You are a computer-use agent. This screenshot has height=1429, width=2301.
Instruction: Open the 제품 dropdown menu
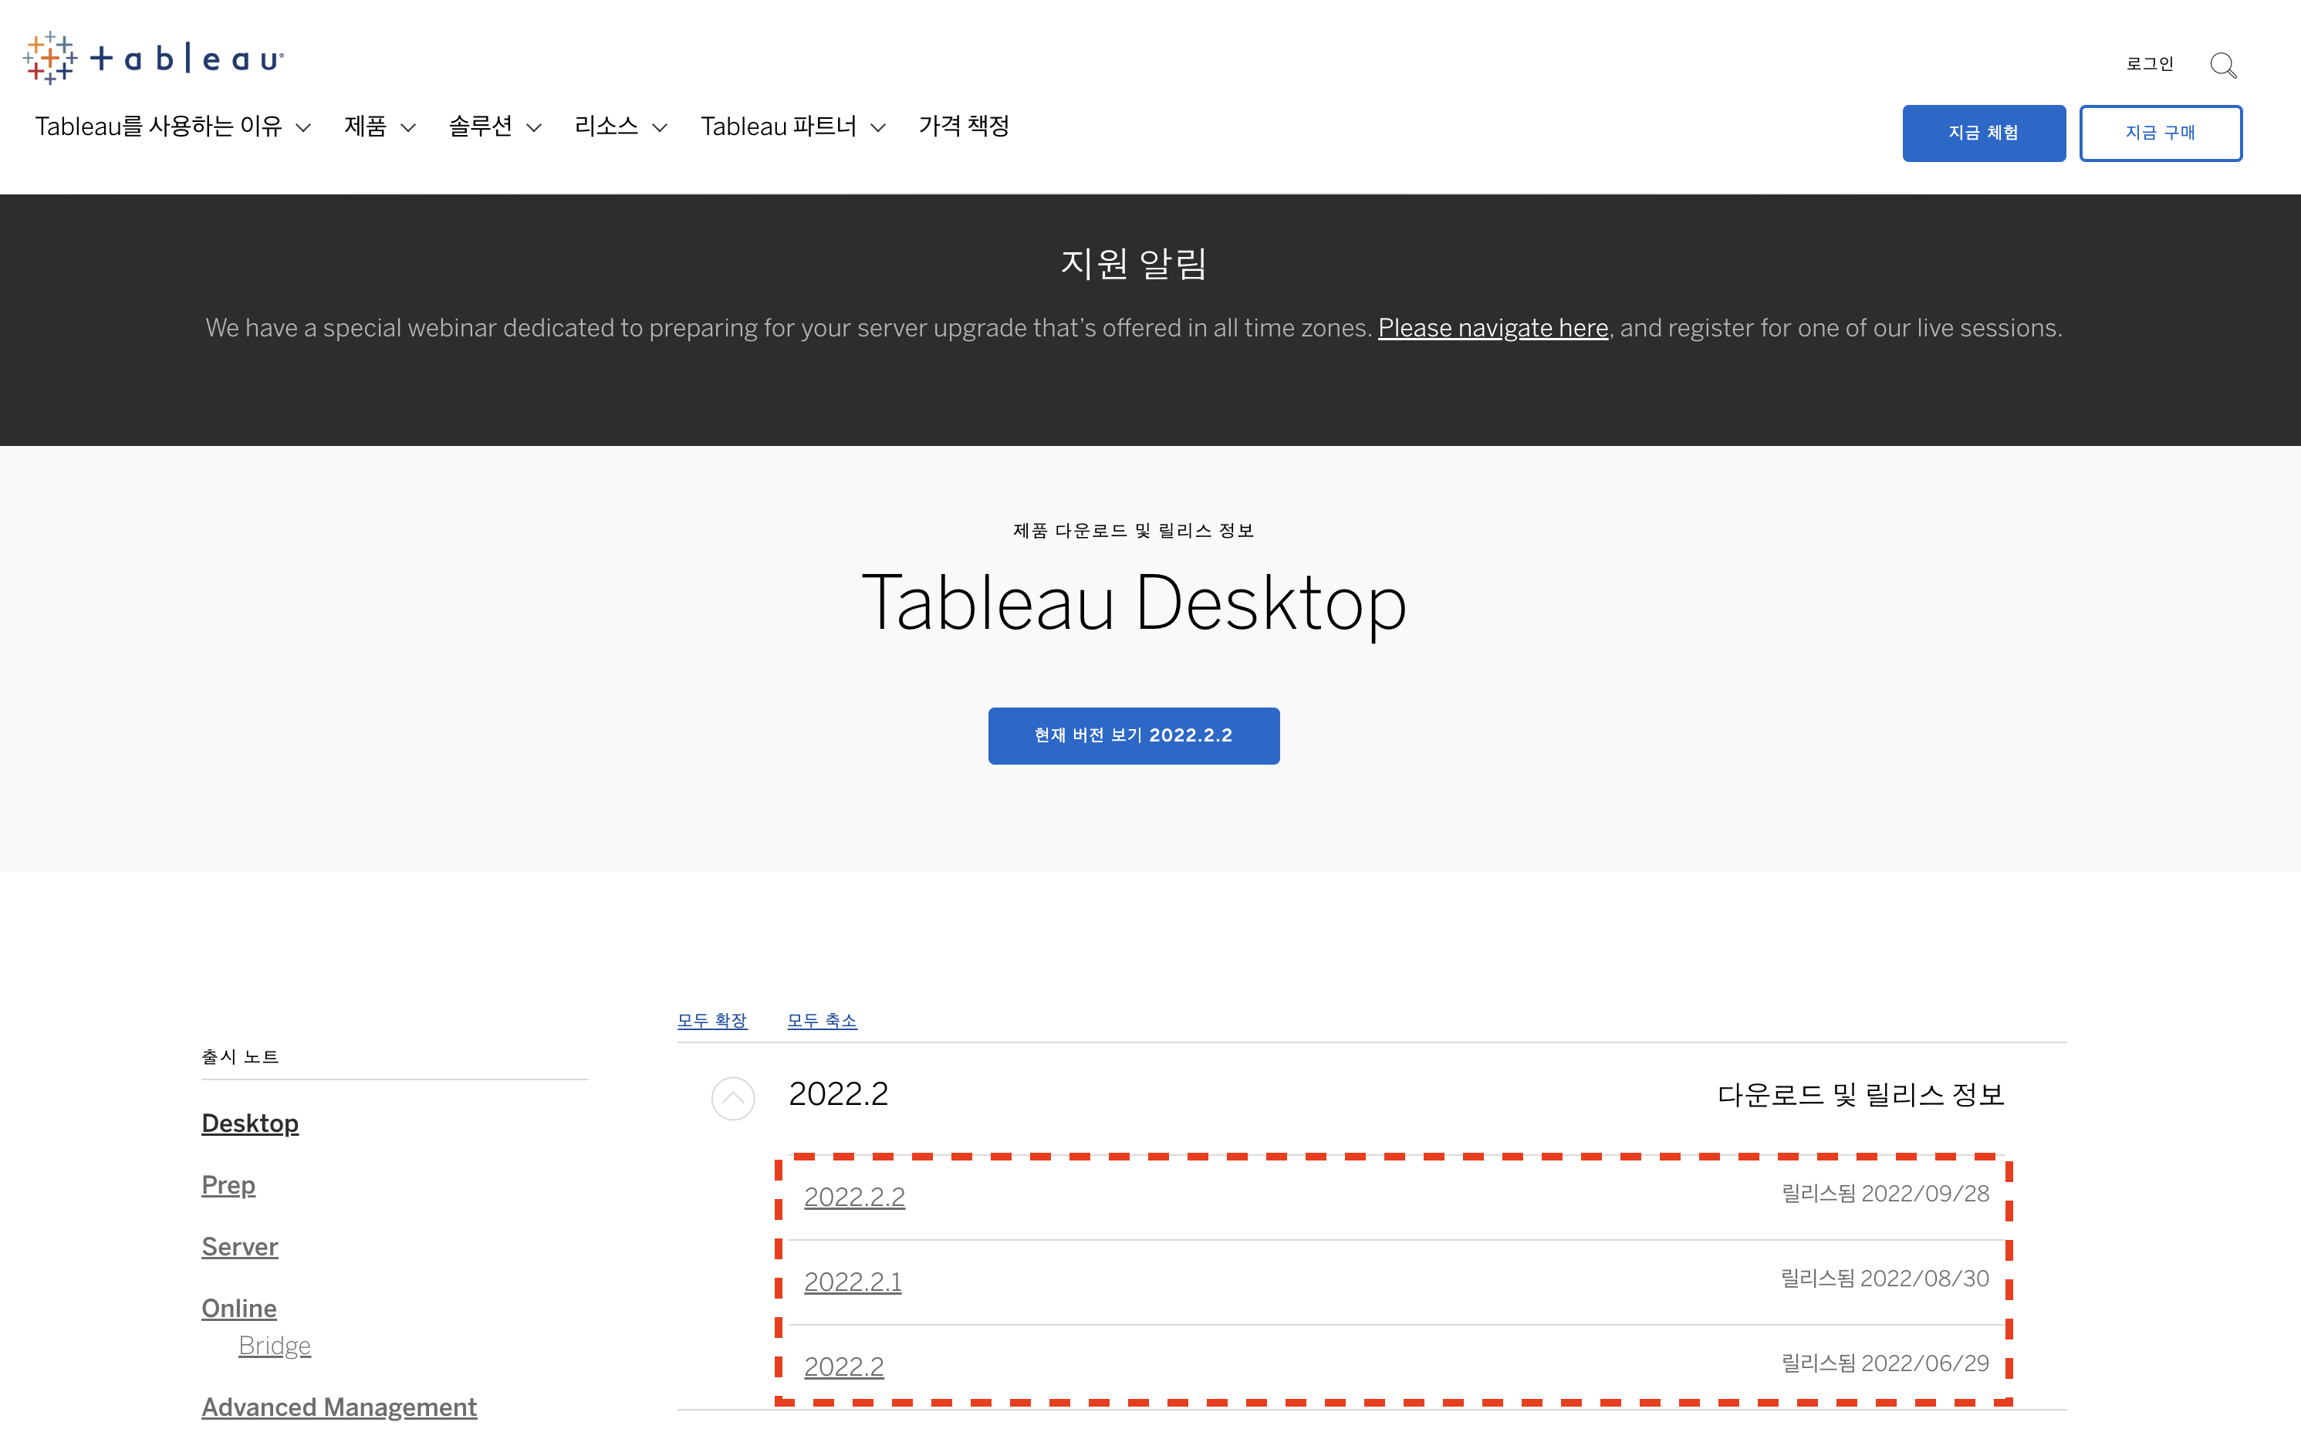(x=379, y=127)
